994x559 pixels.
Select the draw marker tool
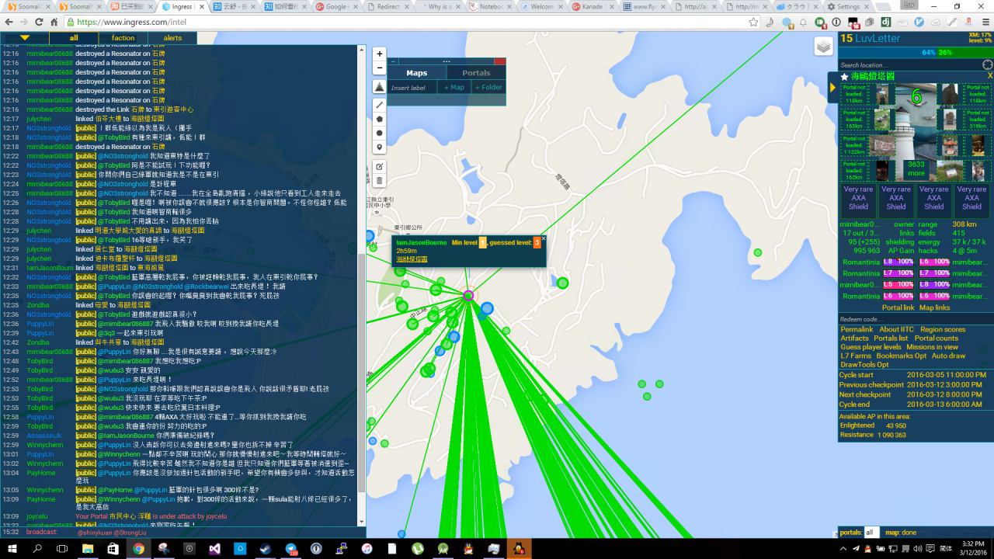pos(380,148)
